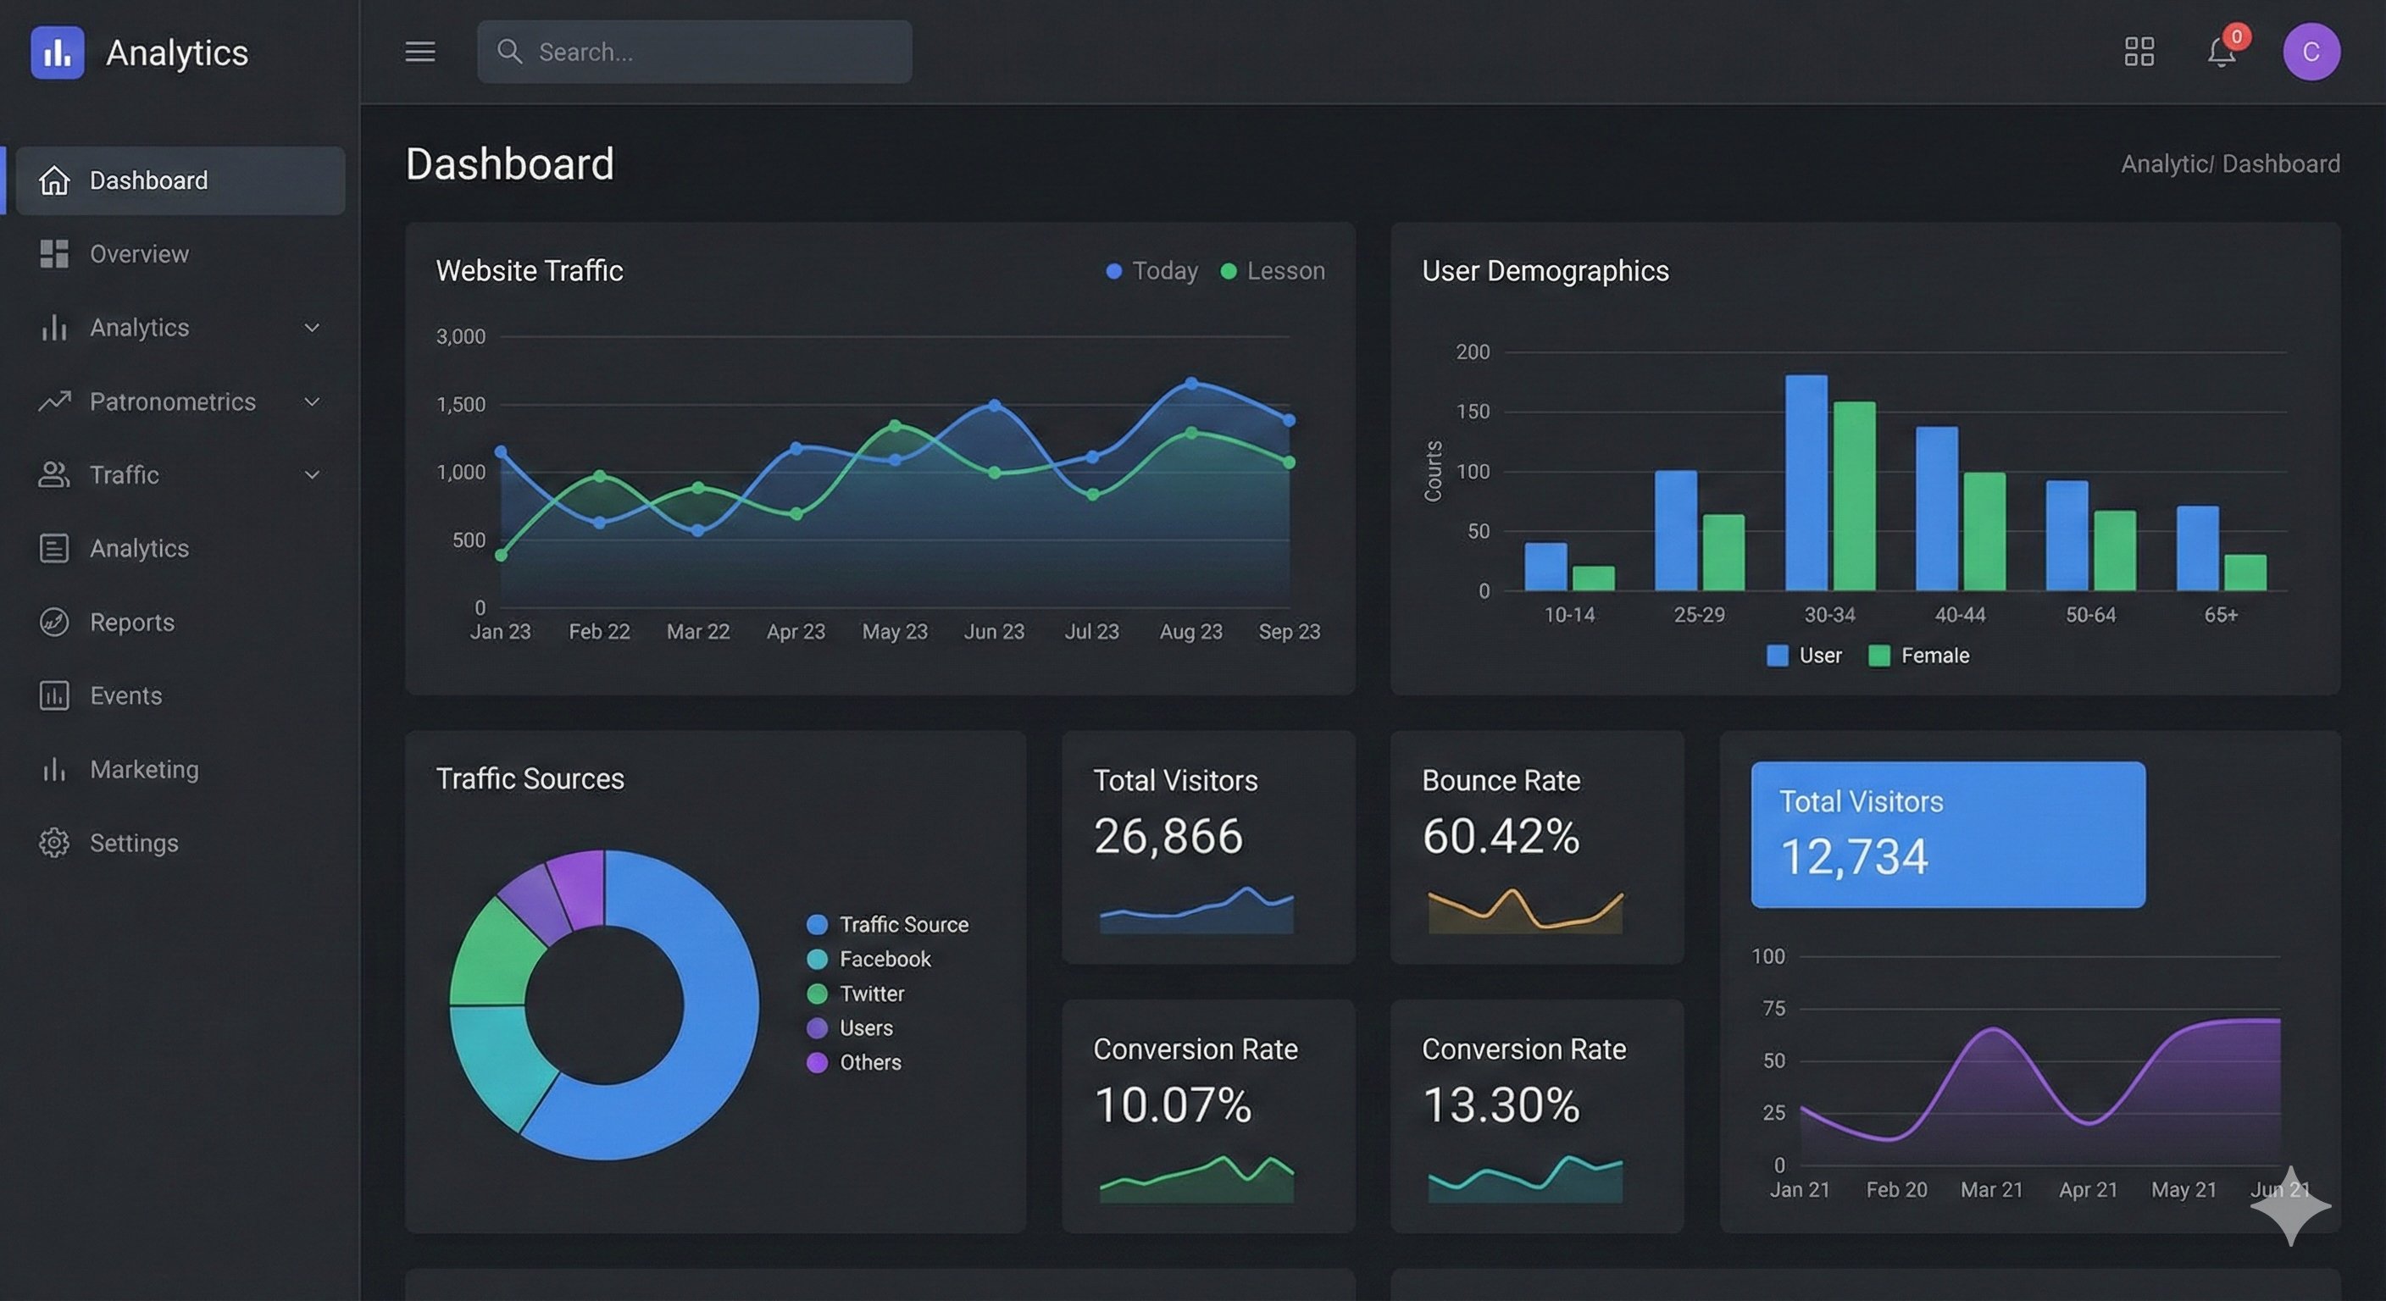This screenshot has width=2386, height=1301.
Task: Click the Analytics app logo
Action: (x=58, y=53)
